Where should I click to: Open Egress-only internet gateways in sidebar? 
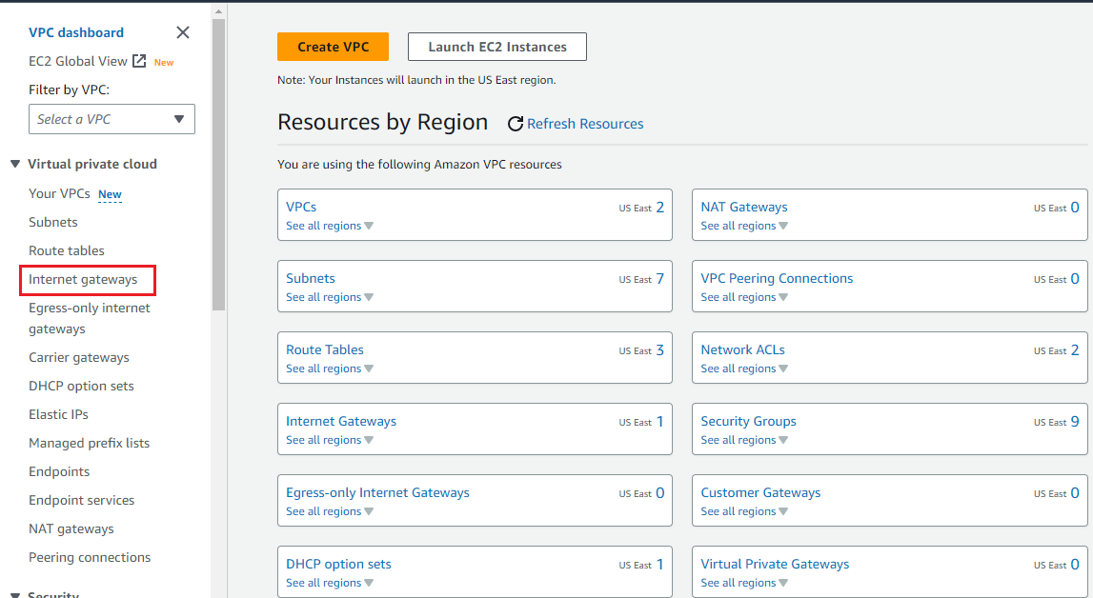click(x=90, y=318)
